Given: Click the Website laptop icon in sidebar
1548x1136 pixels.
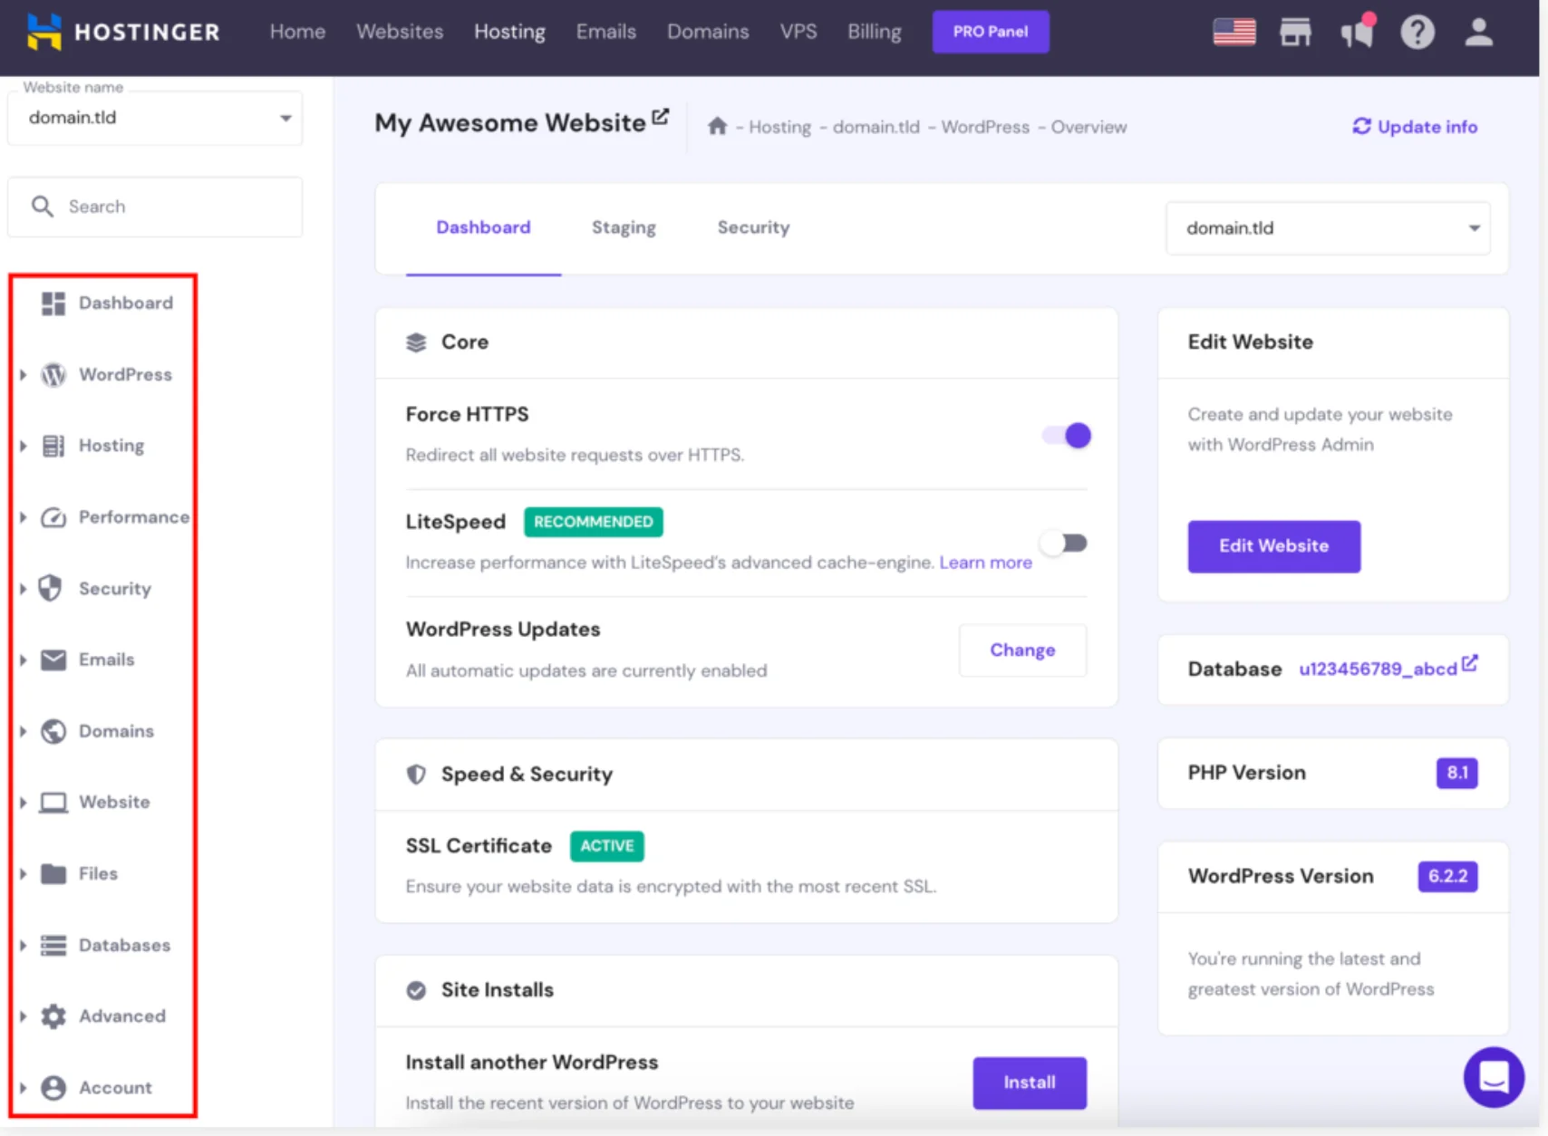Looking at the screenshot, I should tap(53, 803).
